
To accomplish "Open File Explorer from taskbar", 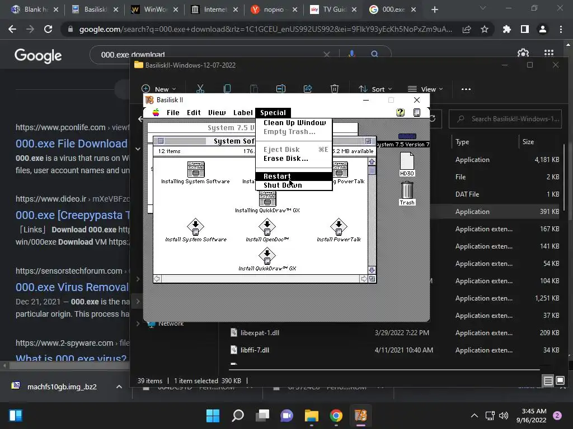I will click(x=312, y=416).
